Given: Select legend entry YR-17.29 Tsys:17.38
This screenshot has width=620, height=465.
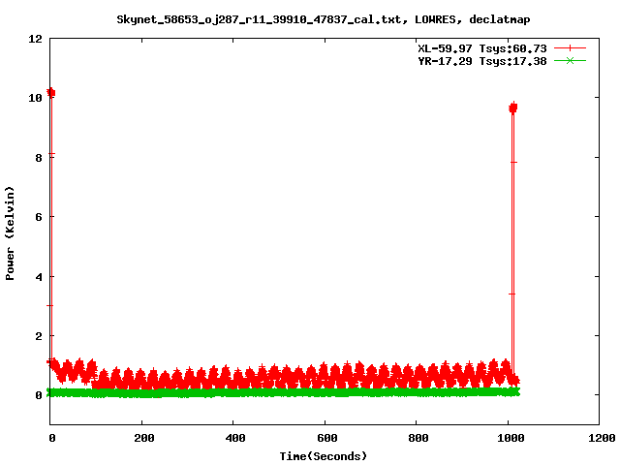Looking at the screenshot, I should 482,61.
